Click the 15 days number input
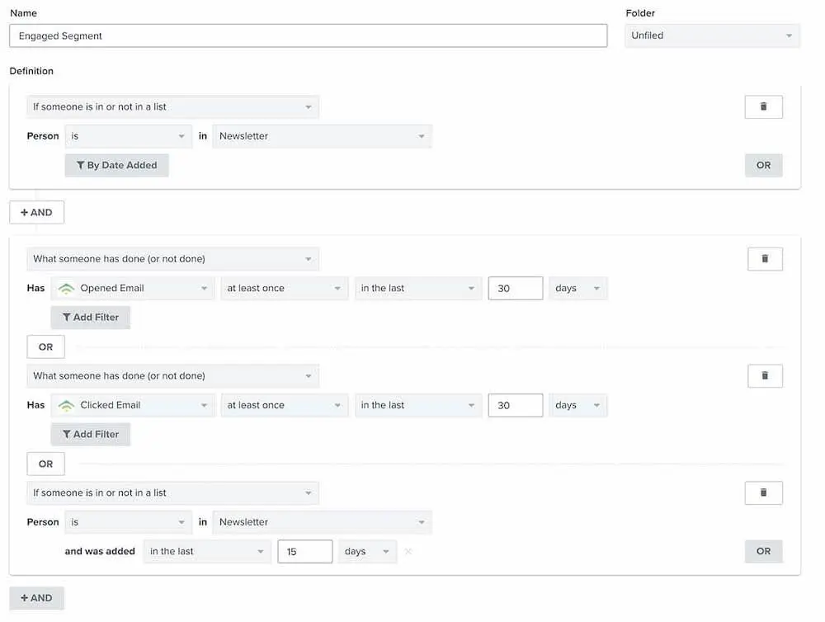This screenshot has width=825, height=622. click(x=304, y=552)
